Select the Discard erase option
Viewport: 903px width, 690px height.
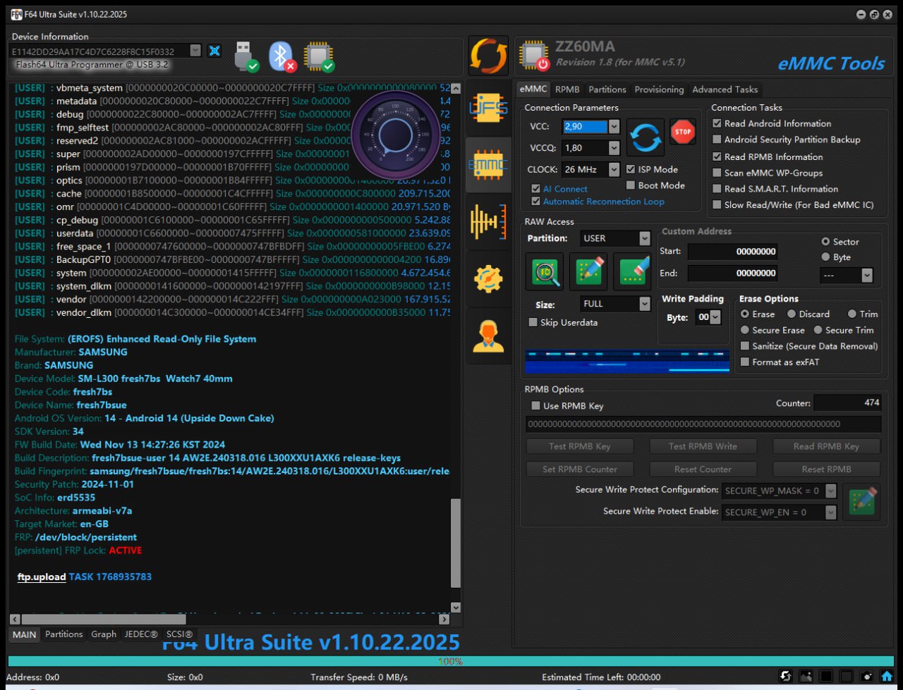pyautogui.click(x=791, y=314)
